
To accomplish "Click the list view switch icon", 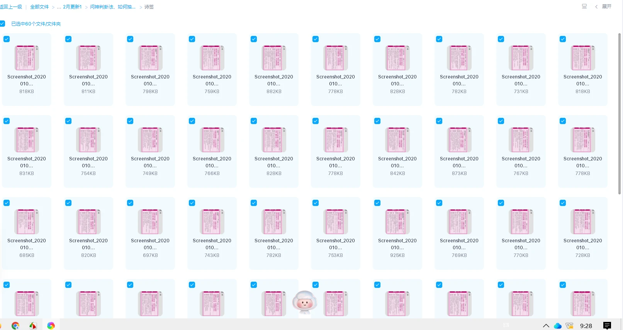I will point(584,7).
